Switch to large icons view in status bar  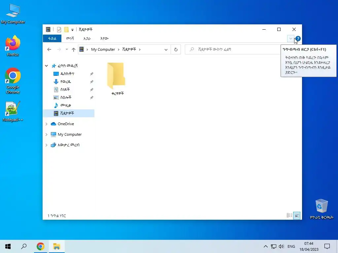[x=297, y=215]
